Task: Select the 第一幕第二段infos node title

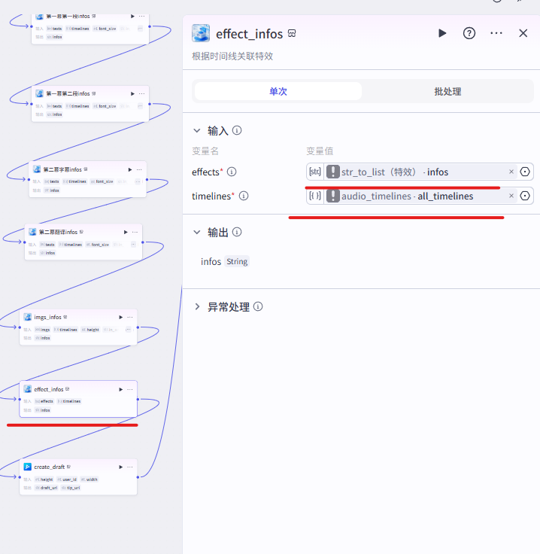Action: pos(68,93)
